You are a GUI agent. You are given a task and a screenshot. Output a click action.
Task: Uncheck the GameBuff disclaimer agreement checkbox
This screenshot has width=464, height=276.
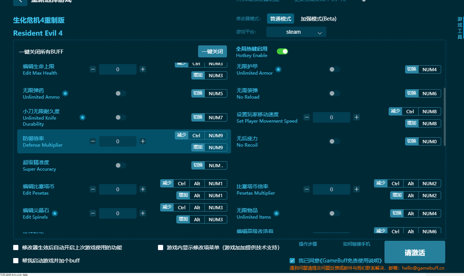point(292,261)
